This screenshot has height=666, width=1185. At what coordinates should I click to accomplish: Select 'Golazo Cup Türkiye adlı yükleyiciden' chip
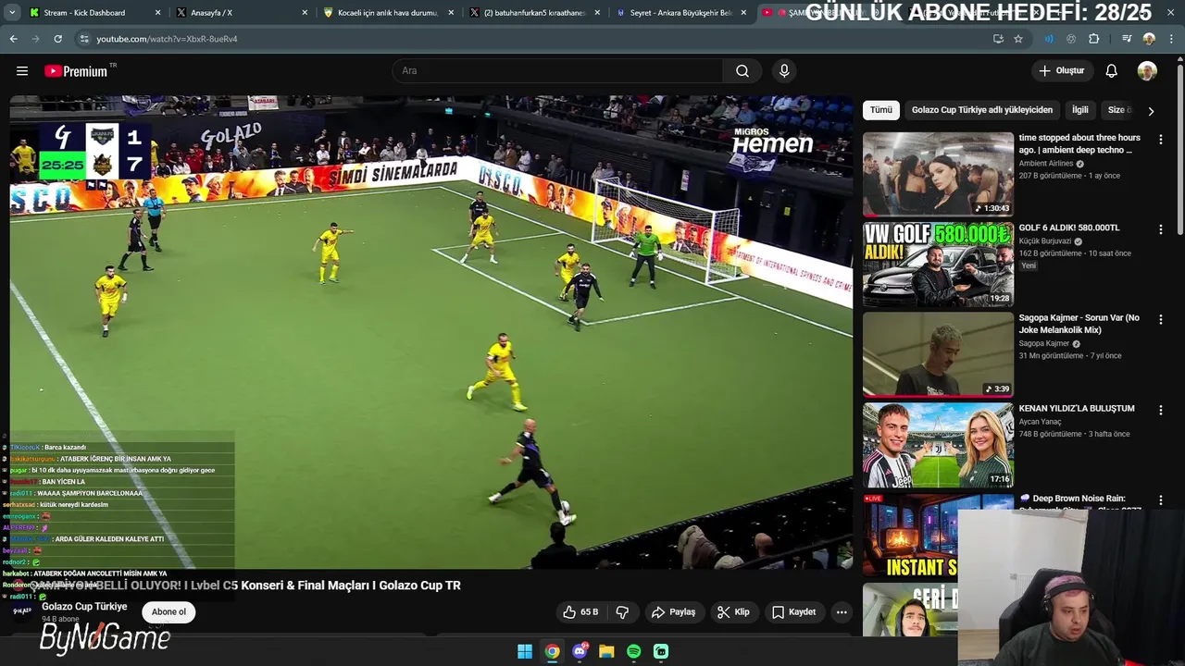coord(981,110)
